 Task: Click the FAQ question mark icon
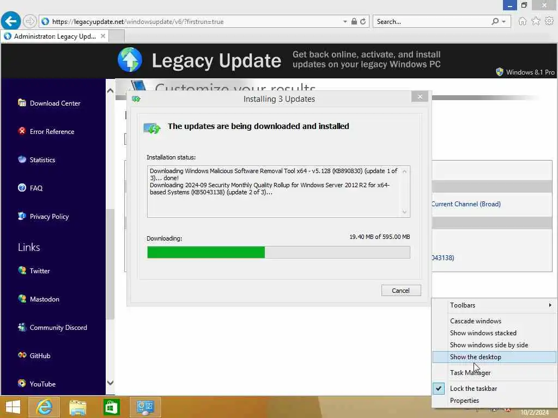[22, 188]
